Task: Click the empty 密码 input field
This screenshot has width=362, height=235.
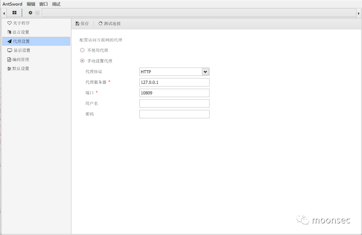Action: tap(174, 114)
